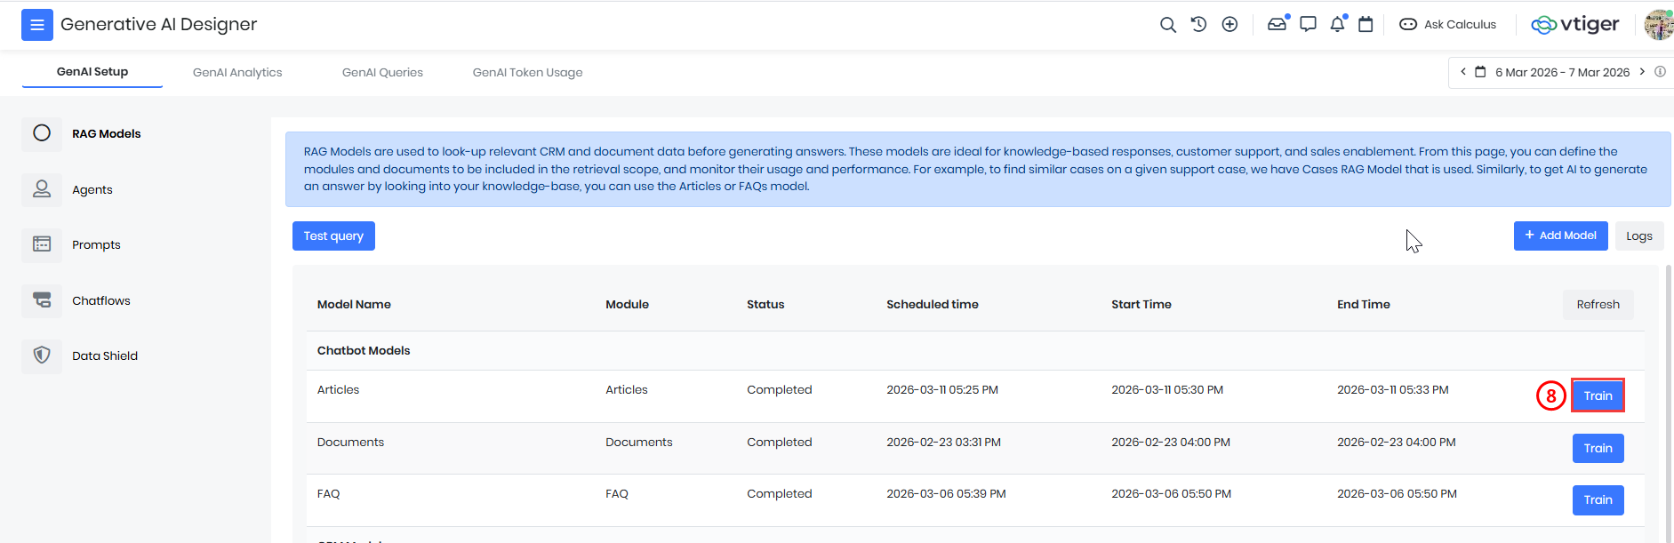Switch to GenAI Analytics tab
Image resolution: width=1674 pixels, height=543 pixels.
click(x=237, y=73)
